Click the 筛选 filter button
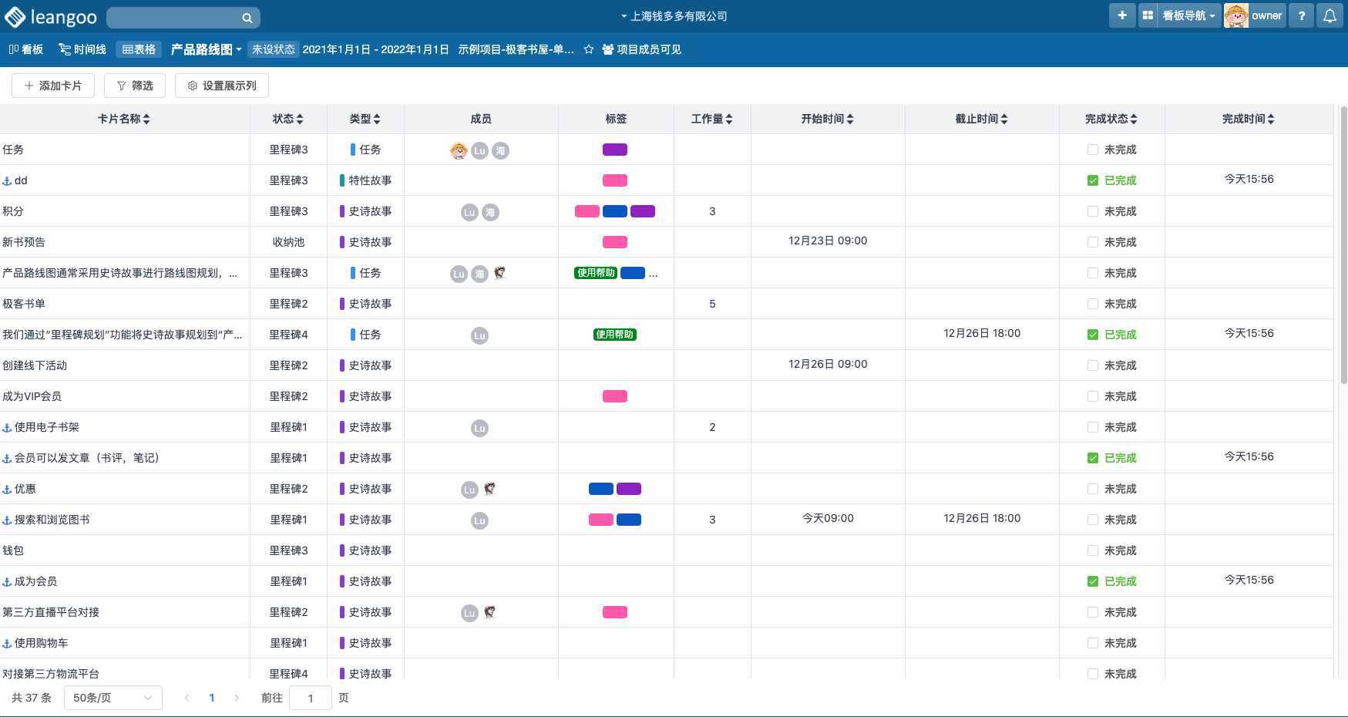 [x=135, y=86]
